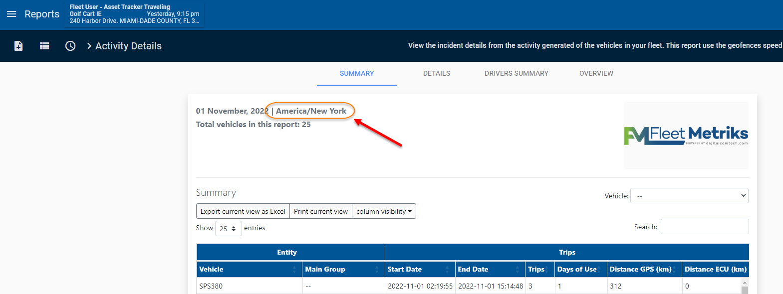
Task: Focus the Search input field
Action: [704, 227]
